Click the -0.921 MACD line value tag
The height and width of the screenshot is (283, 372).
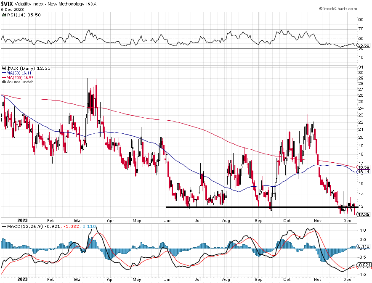point(364,265)
